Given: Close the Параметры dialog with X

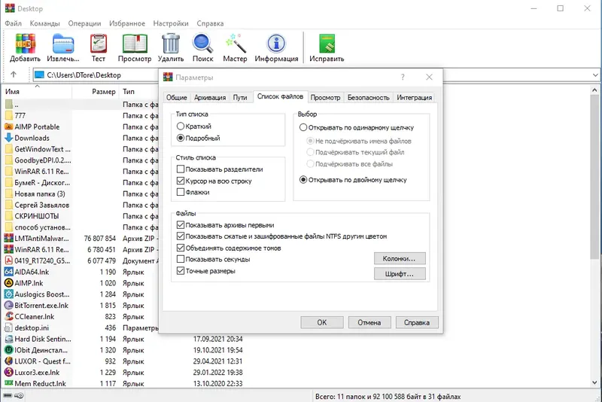Looking at the screenshot, I should point(429,78).
